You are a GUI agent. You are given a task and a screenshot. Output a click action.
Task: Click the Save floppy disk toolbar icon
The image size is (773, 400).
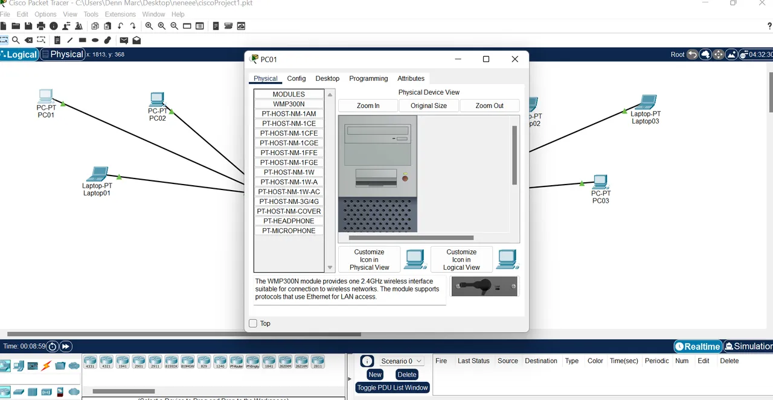(28, 26)
